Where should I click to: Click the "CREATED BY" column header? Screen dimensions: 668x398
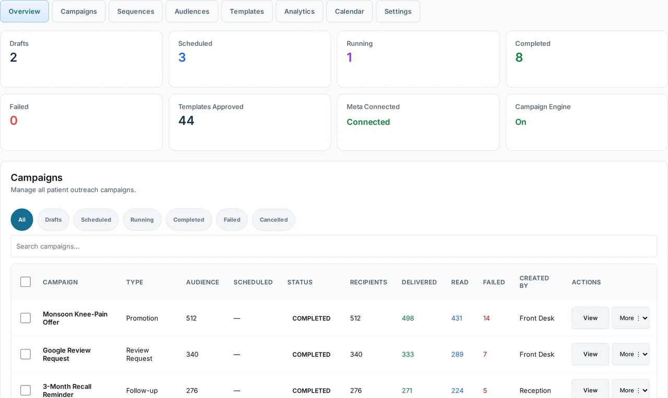pos(534,282)
